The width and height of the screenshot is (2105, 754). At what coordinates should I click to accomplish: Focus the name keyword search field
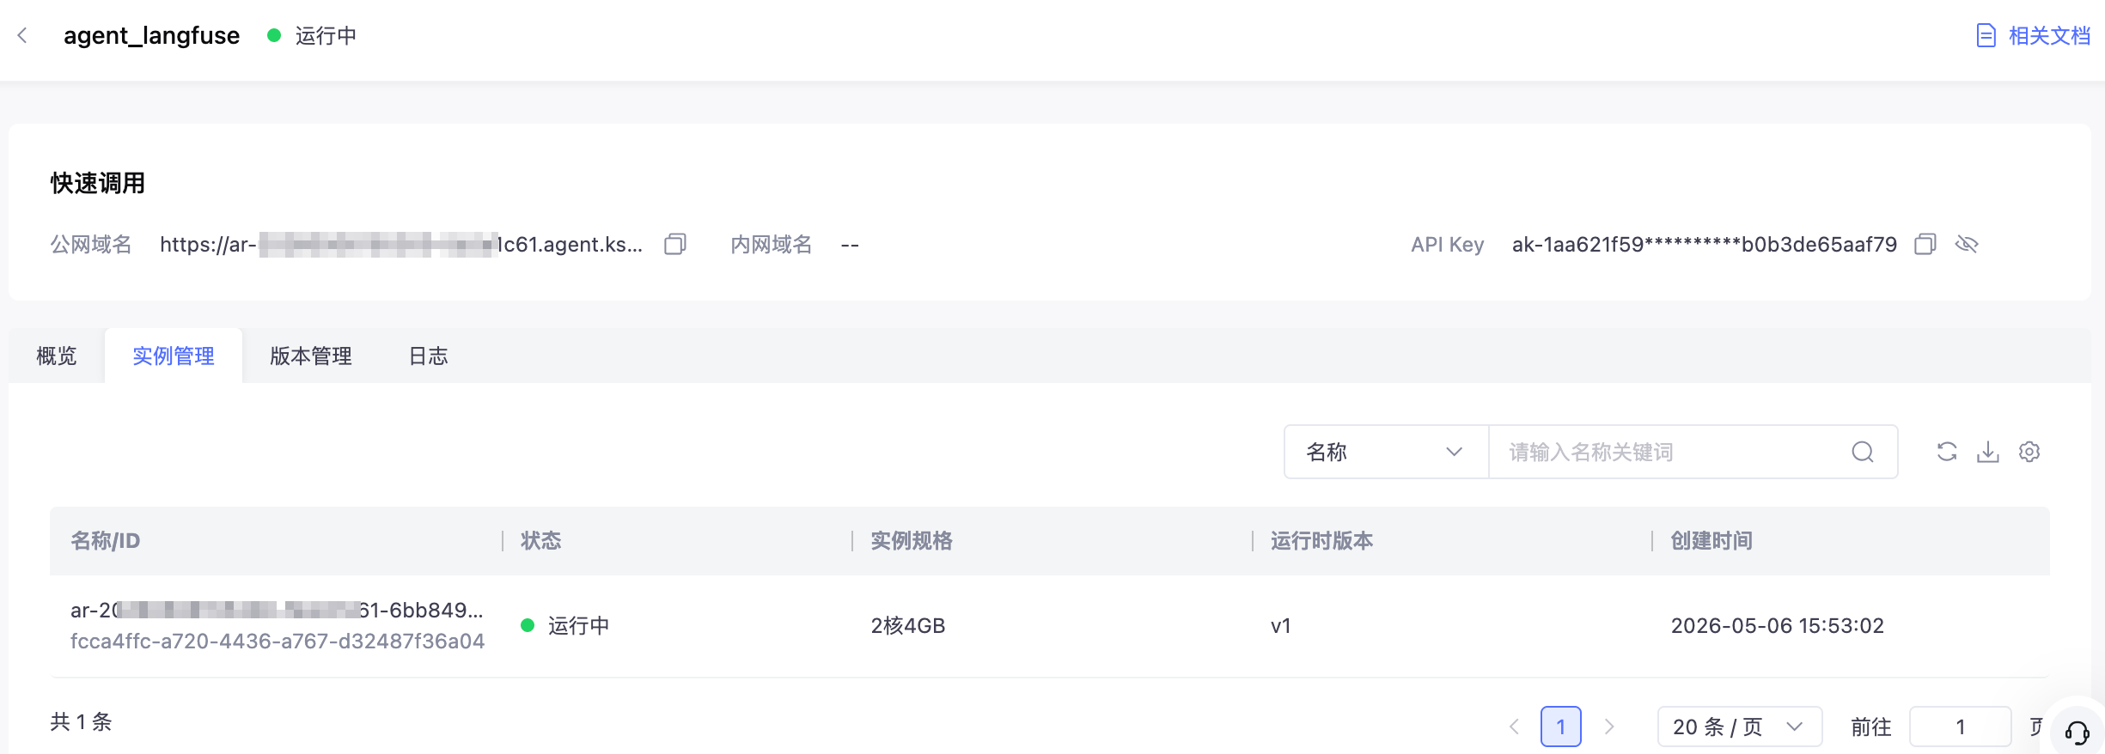point(1675,452)
